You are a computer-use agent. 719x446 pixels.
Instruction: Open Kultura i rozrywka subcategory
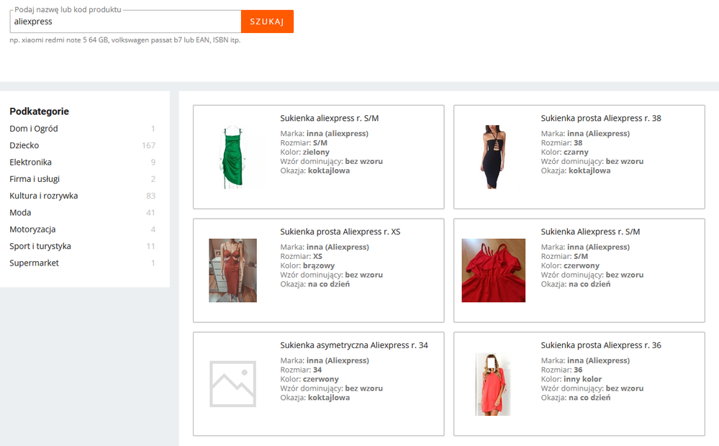click(43, 196)
